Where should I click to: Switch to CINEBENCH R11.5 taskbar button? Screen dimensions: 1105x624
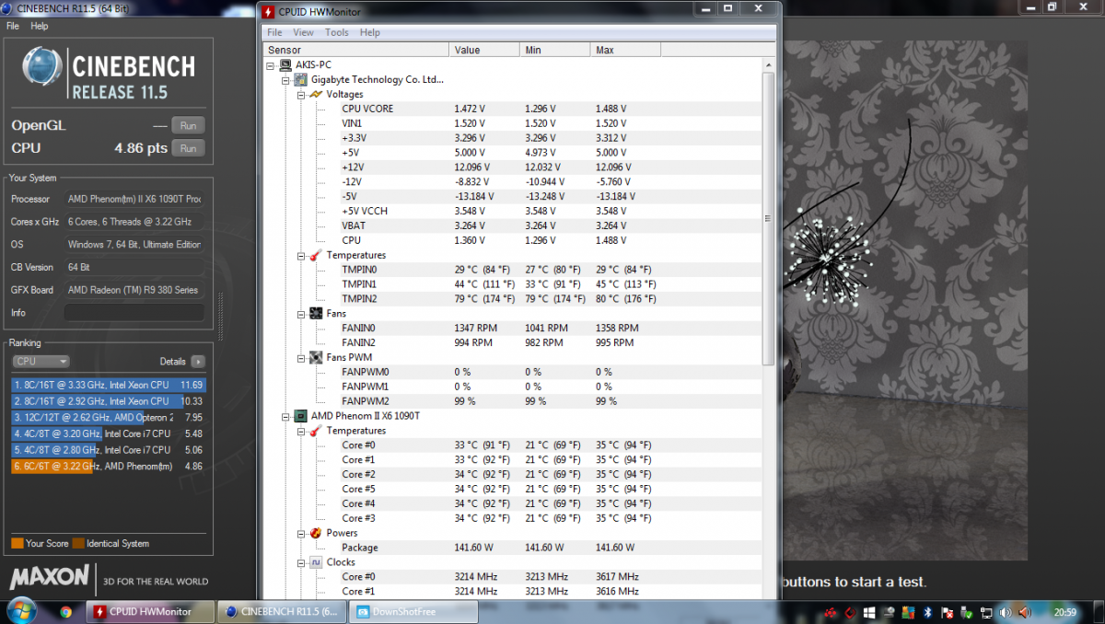tap(282, 612)
